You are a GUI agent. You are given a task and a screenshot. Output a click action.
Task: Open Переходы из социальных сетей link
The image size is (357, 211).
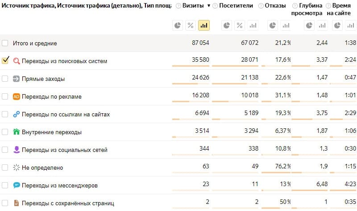pos(64,150)
